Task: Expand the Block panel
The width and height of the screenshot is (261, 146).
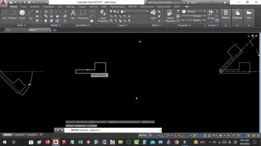Action: pos(157,25)
